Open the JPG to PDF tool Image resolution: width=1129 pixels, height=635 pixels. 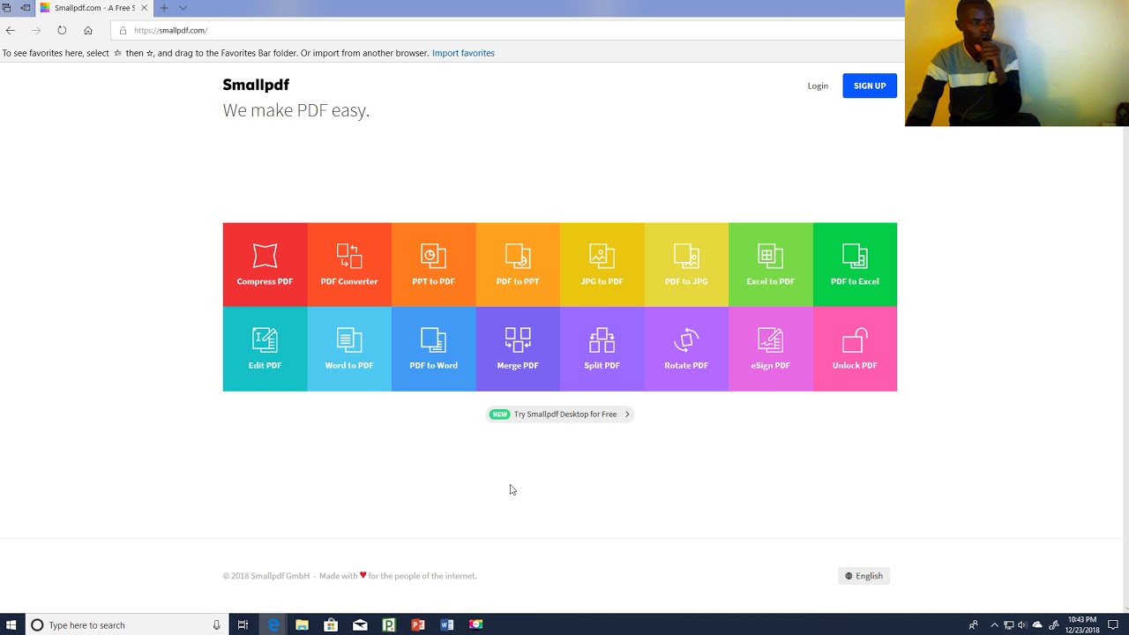click(x=602, y=265)
